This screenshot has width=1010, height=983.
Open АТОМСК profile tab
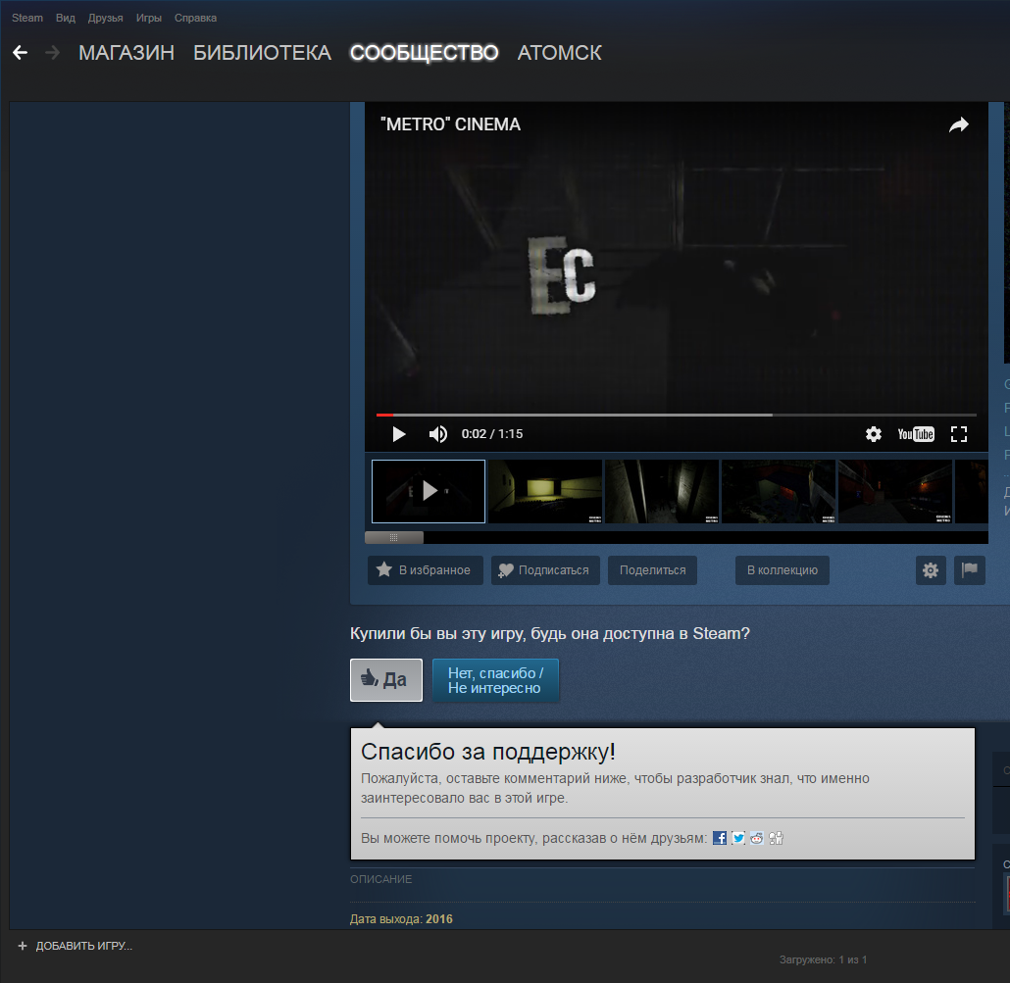[559, 53]
